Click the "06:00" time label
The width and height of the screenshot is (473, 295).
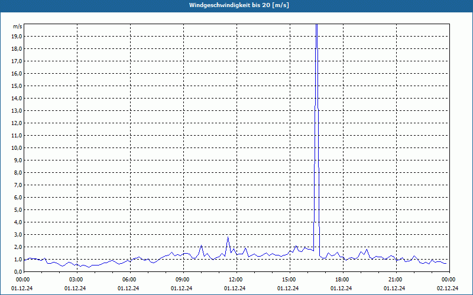(129, 280)
